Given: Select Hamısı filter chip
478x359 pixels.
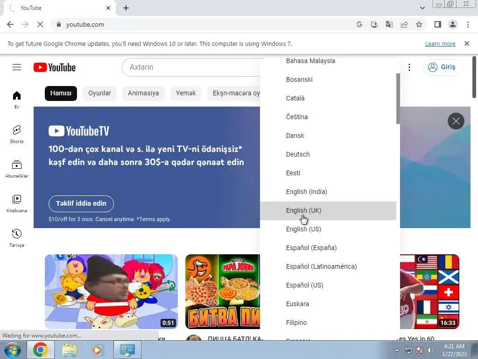Looking at the screenshot, I should [x=61, y=93].
